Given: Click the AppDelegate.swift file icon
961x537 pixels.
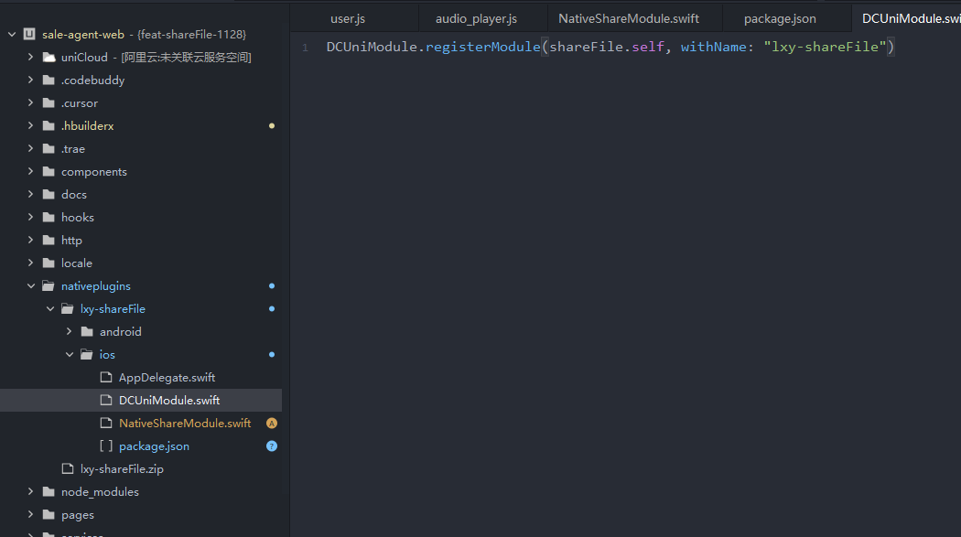Looking at the screenshot, I should point(106,378).
